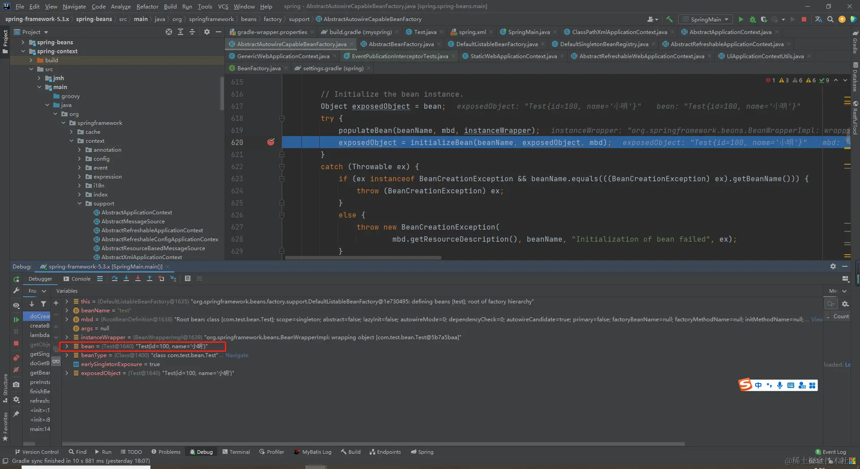Go to next highlighted error arrow
Screen dimensions: 860x469
845,81
